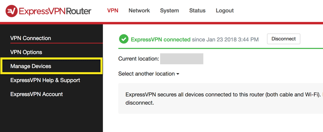
Task: Go to the Status menu
Action: pos(198,11)
